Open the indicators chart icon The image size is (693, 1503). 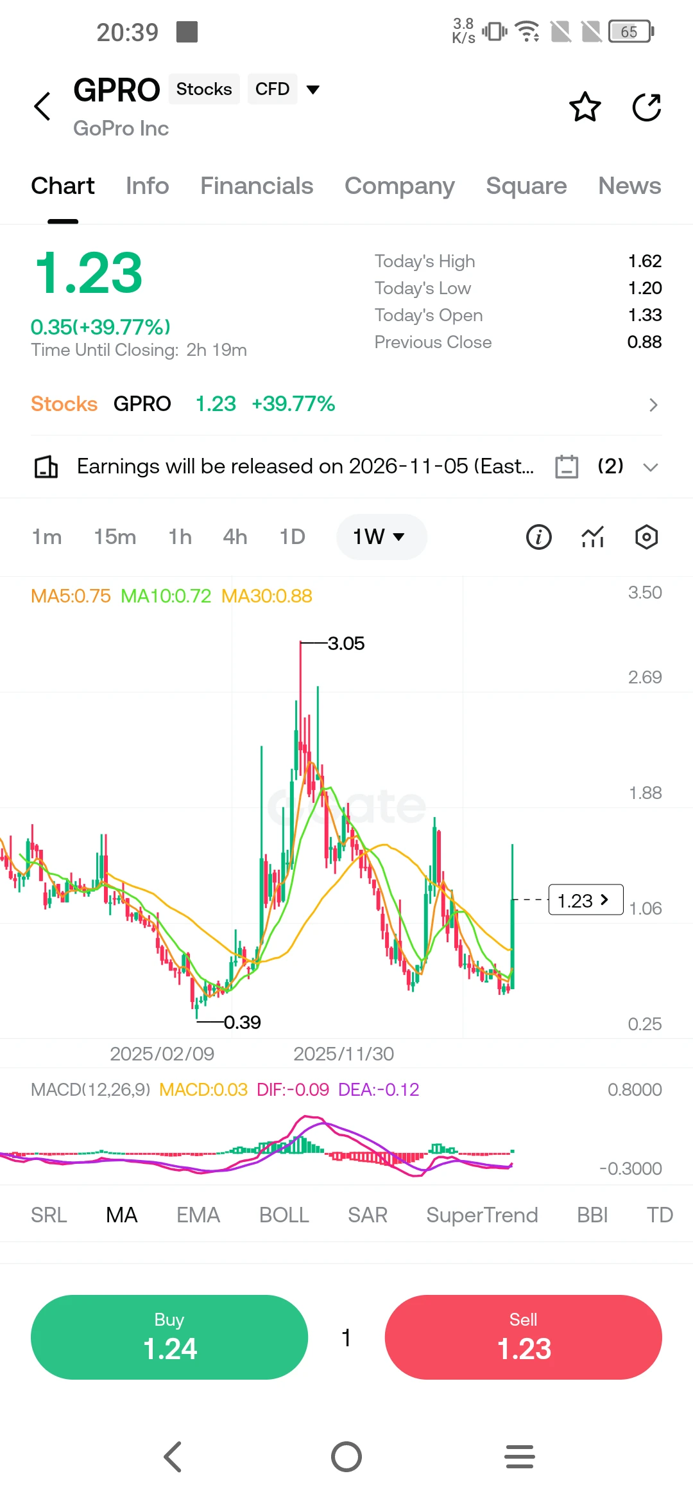point(593,537)
